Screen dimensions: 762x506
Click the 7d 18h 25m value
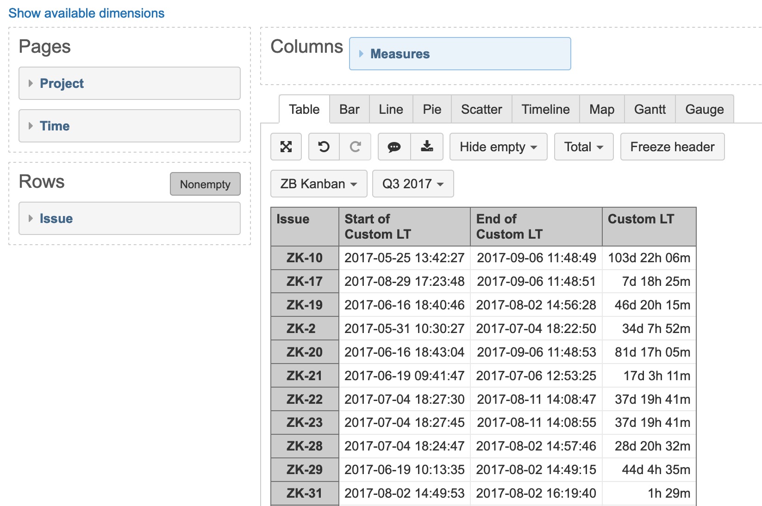pyautogui.click(x=649, y=281)
